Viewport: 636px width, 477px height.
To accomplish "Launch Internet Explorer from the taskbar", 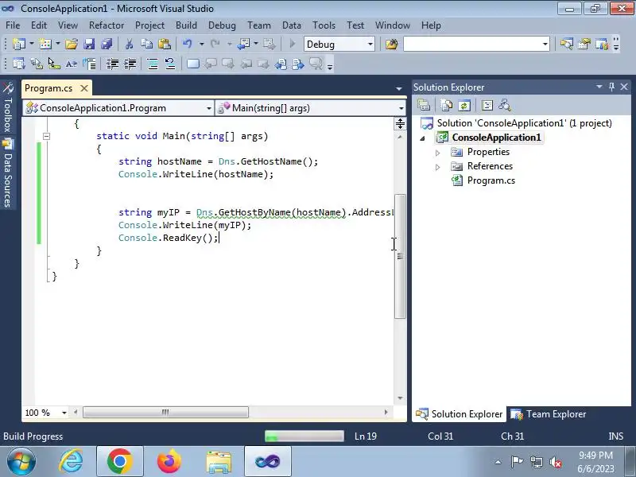I will click(72, 462).
